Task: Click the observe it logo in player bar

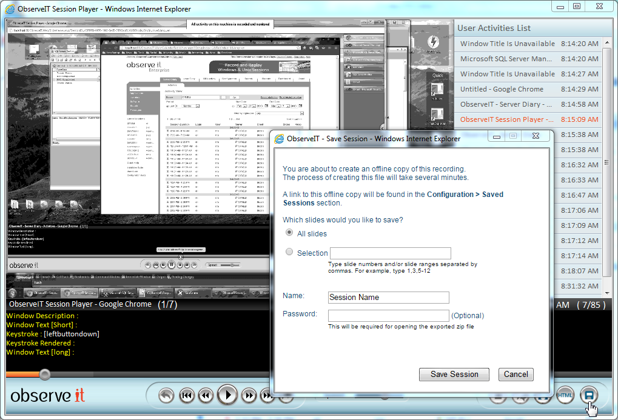Action: 48,396
